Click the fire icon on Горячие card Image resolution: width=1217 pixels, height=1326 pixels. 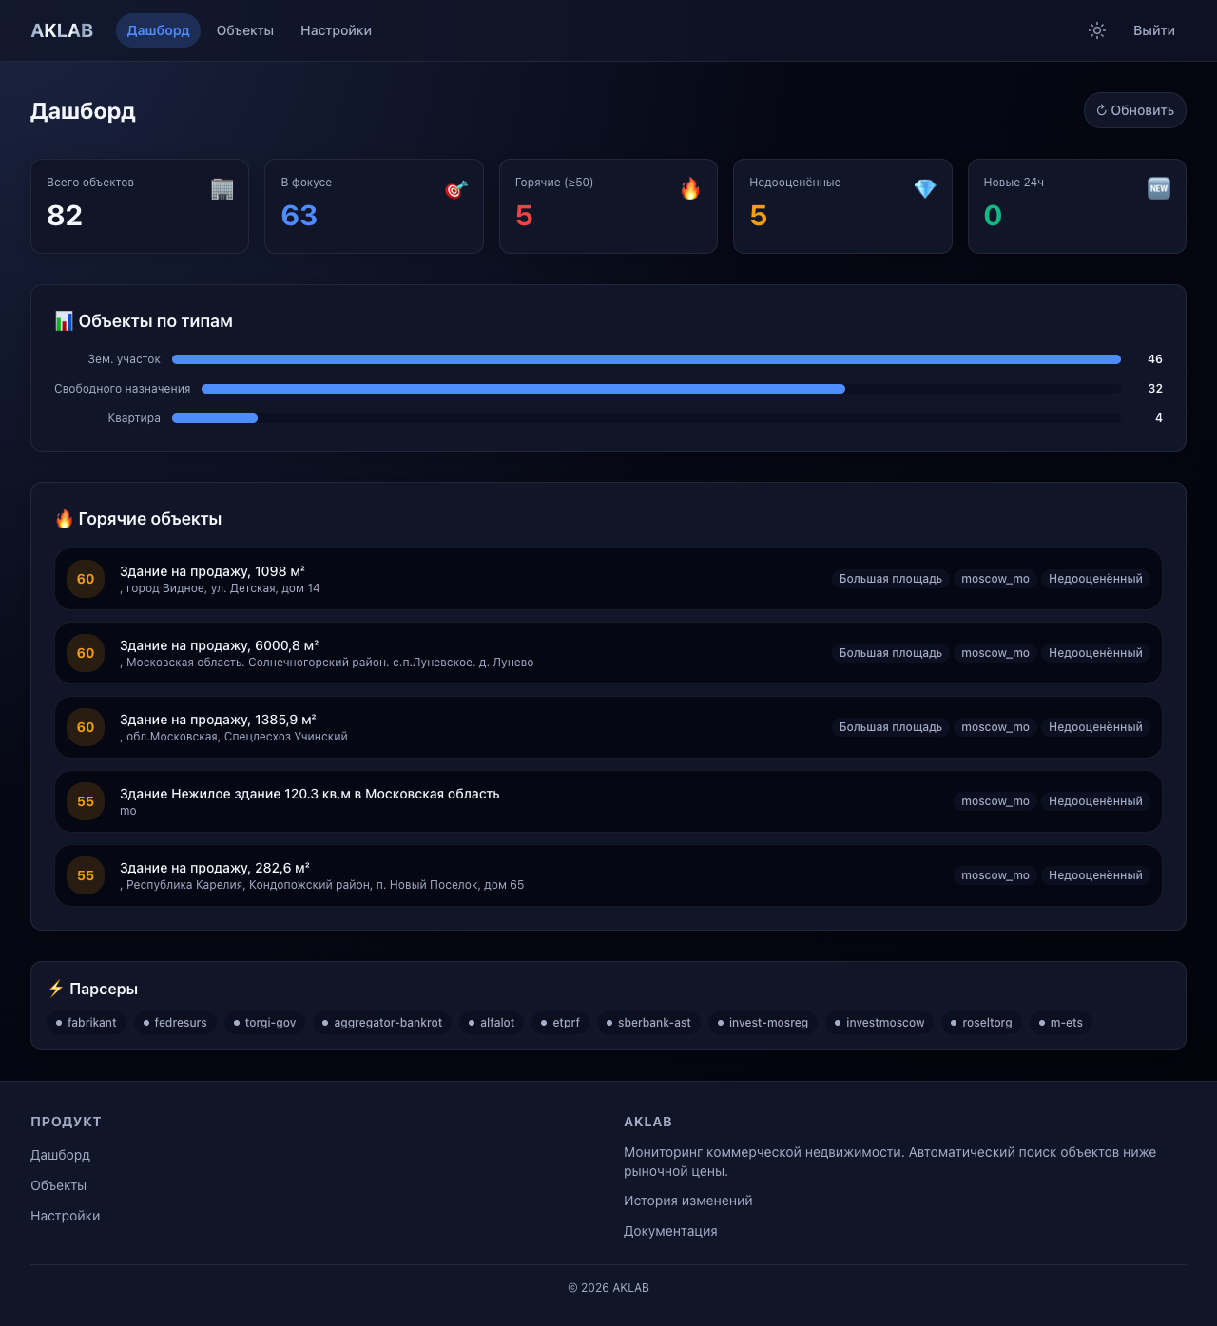pyautogui.click(x=690, y=188)
